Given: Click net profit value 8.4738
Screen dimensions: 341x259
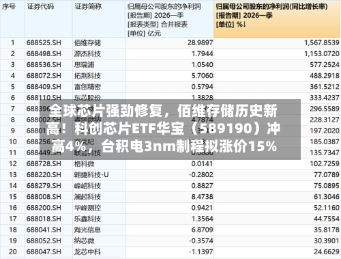Looking at the screenshot, I should pyautogui.click(x=203, y=197).
